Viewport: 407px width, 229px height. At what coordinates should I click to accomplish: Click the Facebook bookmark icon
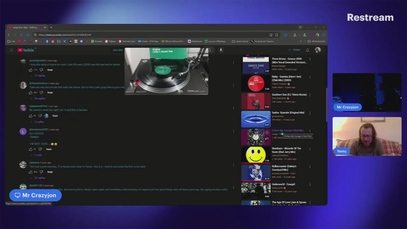click(x=47, y=41)
